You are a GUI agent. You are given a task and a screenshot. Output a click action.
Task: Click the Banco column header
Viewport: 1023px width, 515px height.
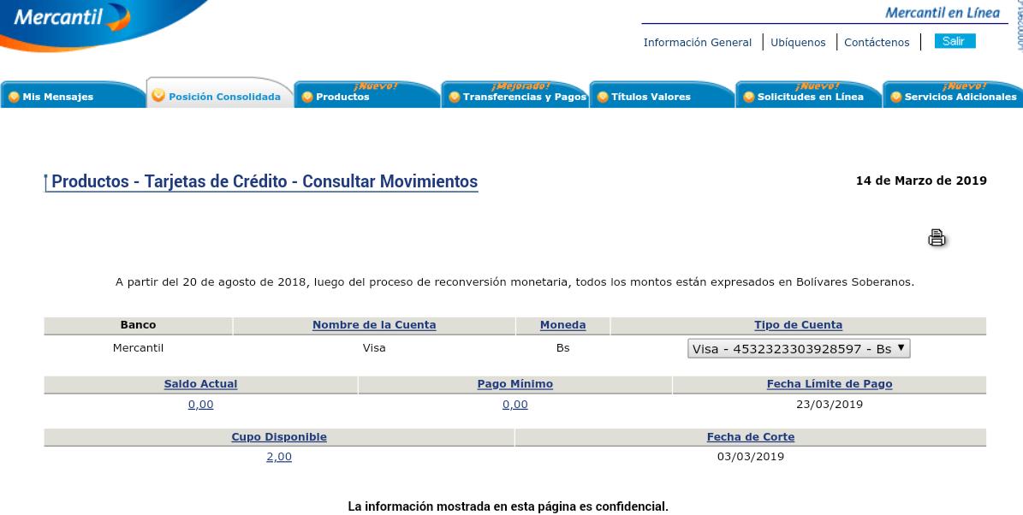[139, 324]
